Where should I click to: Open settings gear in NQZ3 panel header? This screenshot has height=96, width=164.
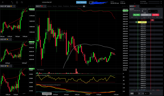point(30,6)
